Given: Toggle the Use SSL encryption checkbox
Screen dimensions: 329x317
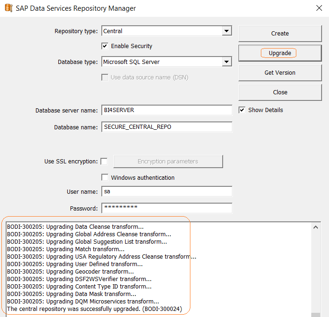Looking at the screenshot, I should [104, 162].
